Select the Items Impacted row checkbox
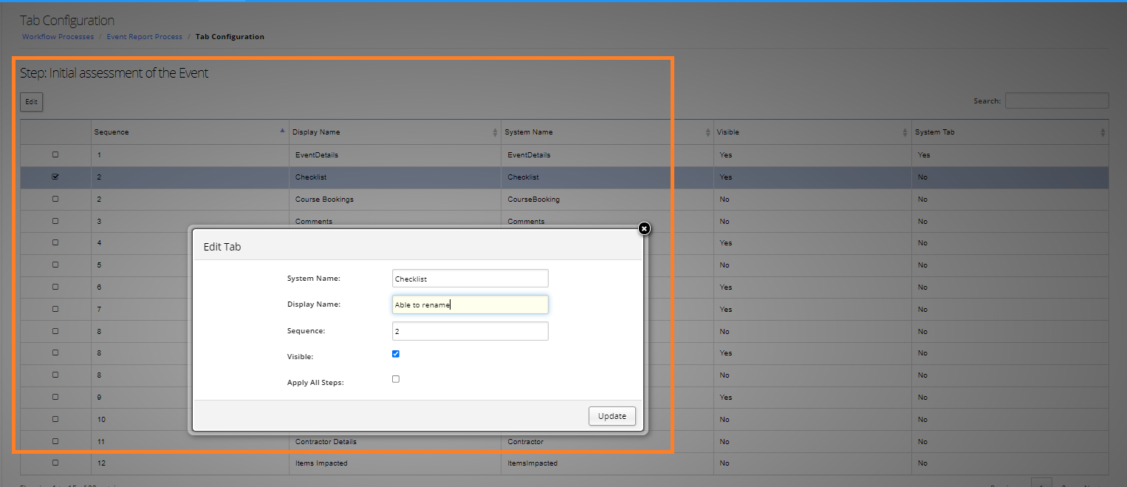Viewport: 1127px width, 487px height. [x=54, y=463]
